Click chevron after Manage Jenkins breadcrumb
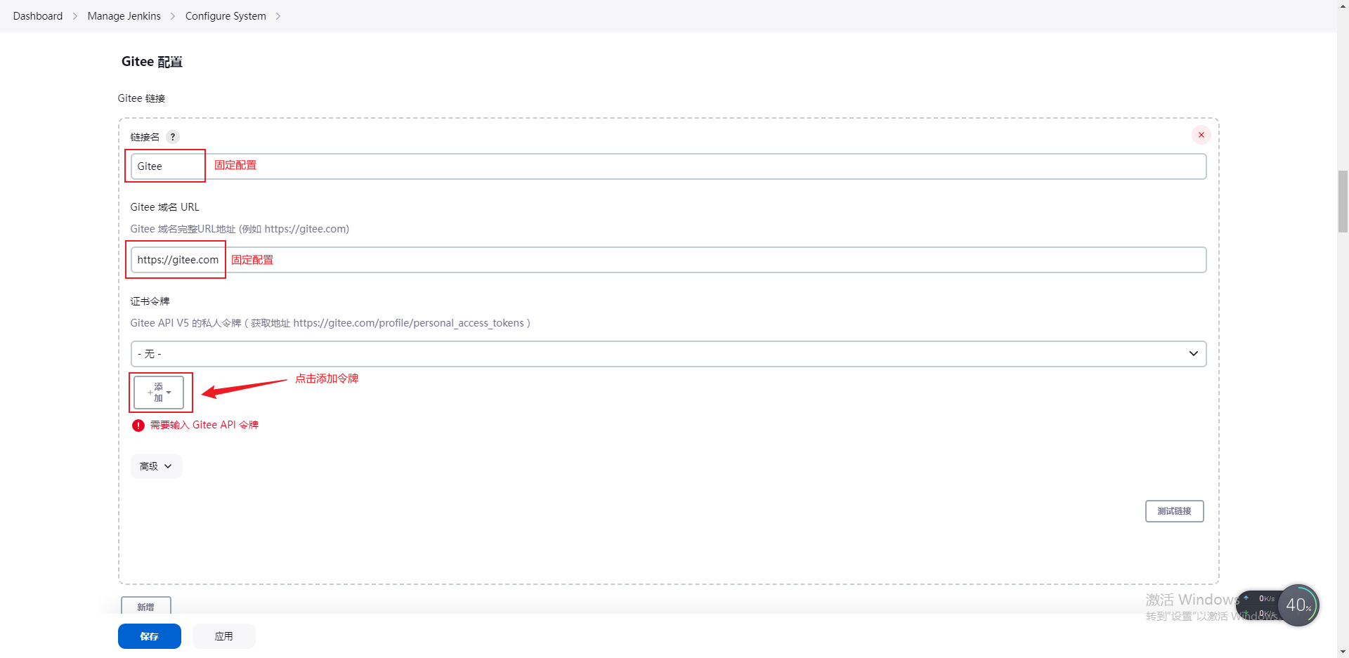Image resolution: width=1349 pixels, height=658 pixels. tap(173, 16)
